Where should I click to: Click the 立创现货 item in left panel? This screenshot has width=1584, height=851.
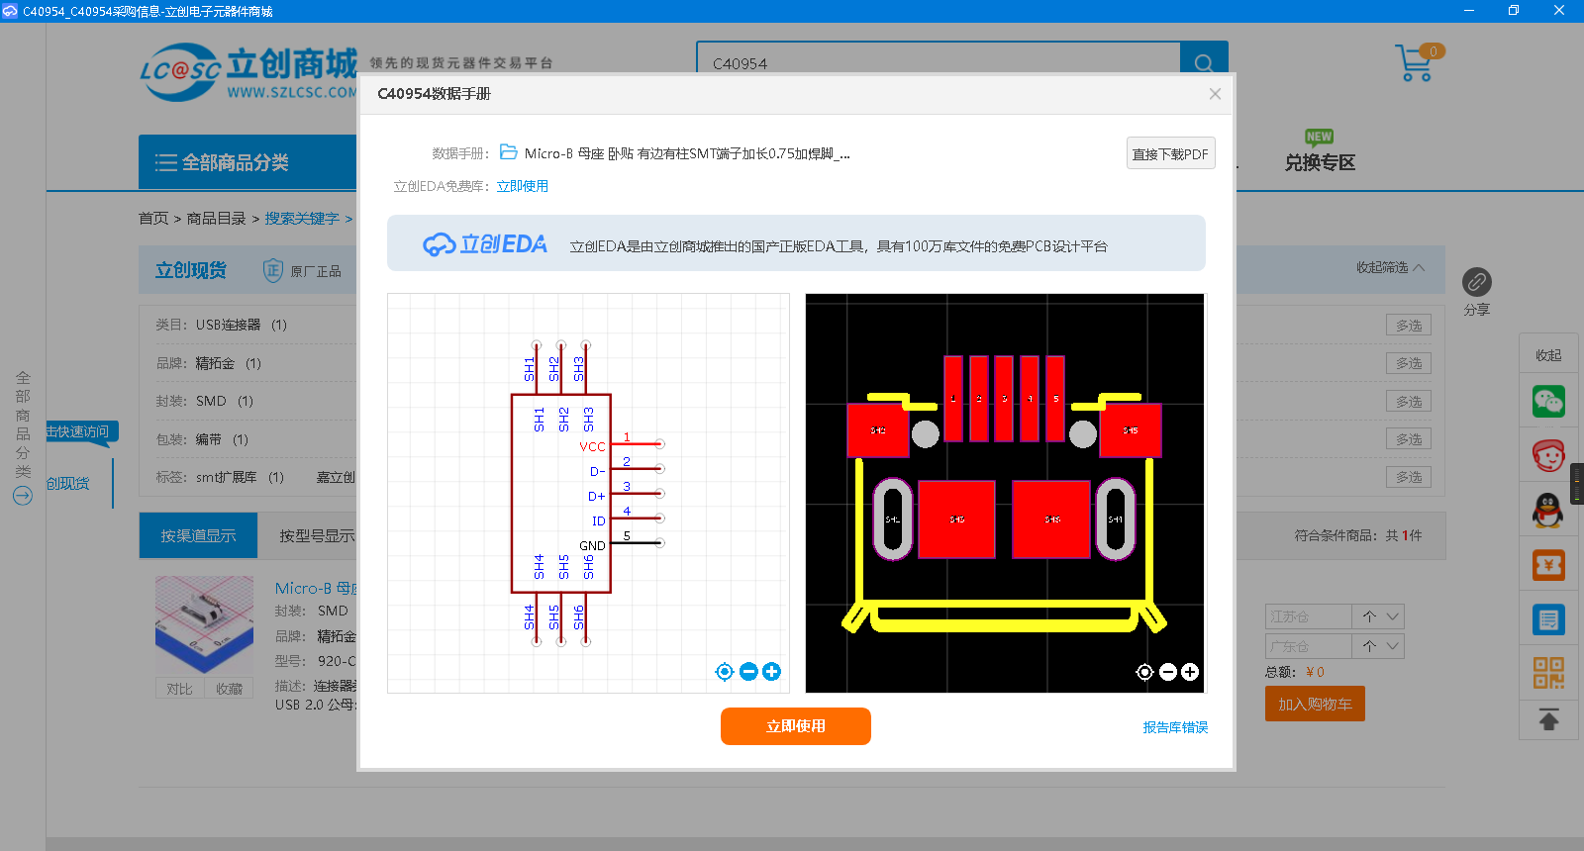click(x=67, y=483)
